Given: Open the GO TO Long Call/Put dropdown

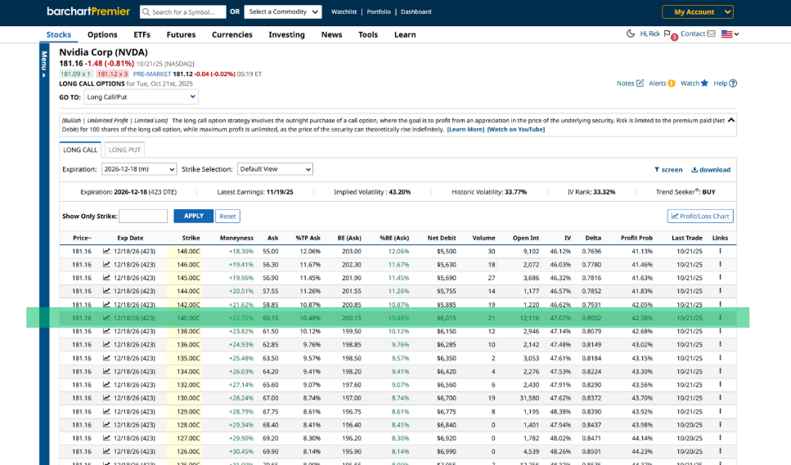Looking at the screenshot, I should click(x=141, y=97).
